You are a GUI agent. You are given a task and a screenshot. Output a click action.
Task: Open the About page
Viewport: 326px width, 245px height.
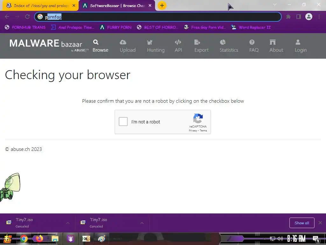tap(276, 46)
